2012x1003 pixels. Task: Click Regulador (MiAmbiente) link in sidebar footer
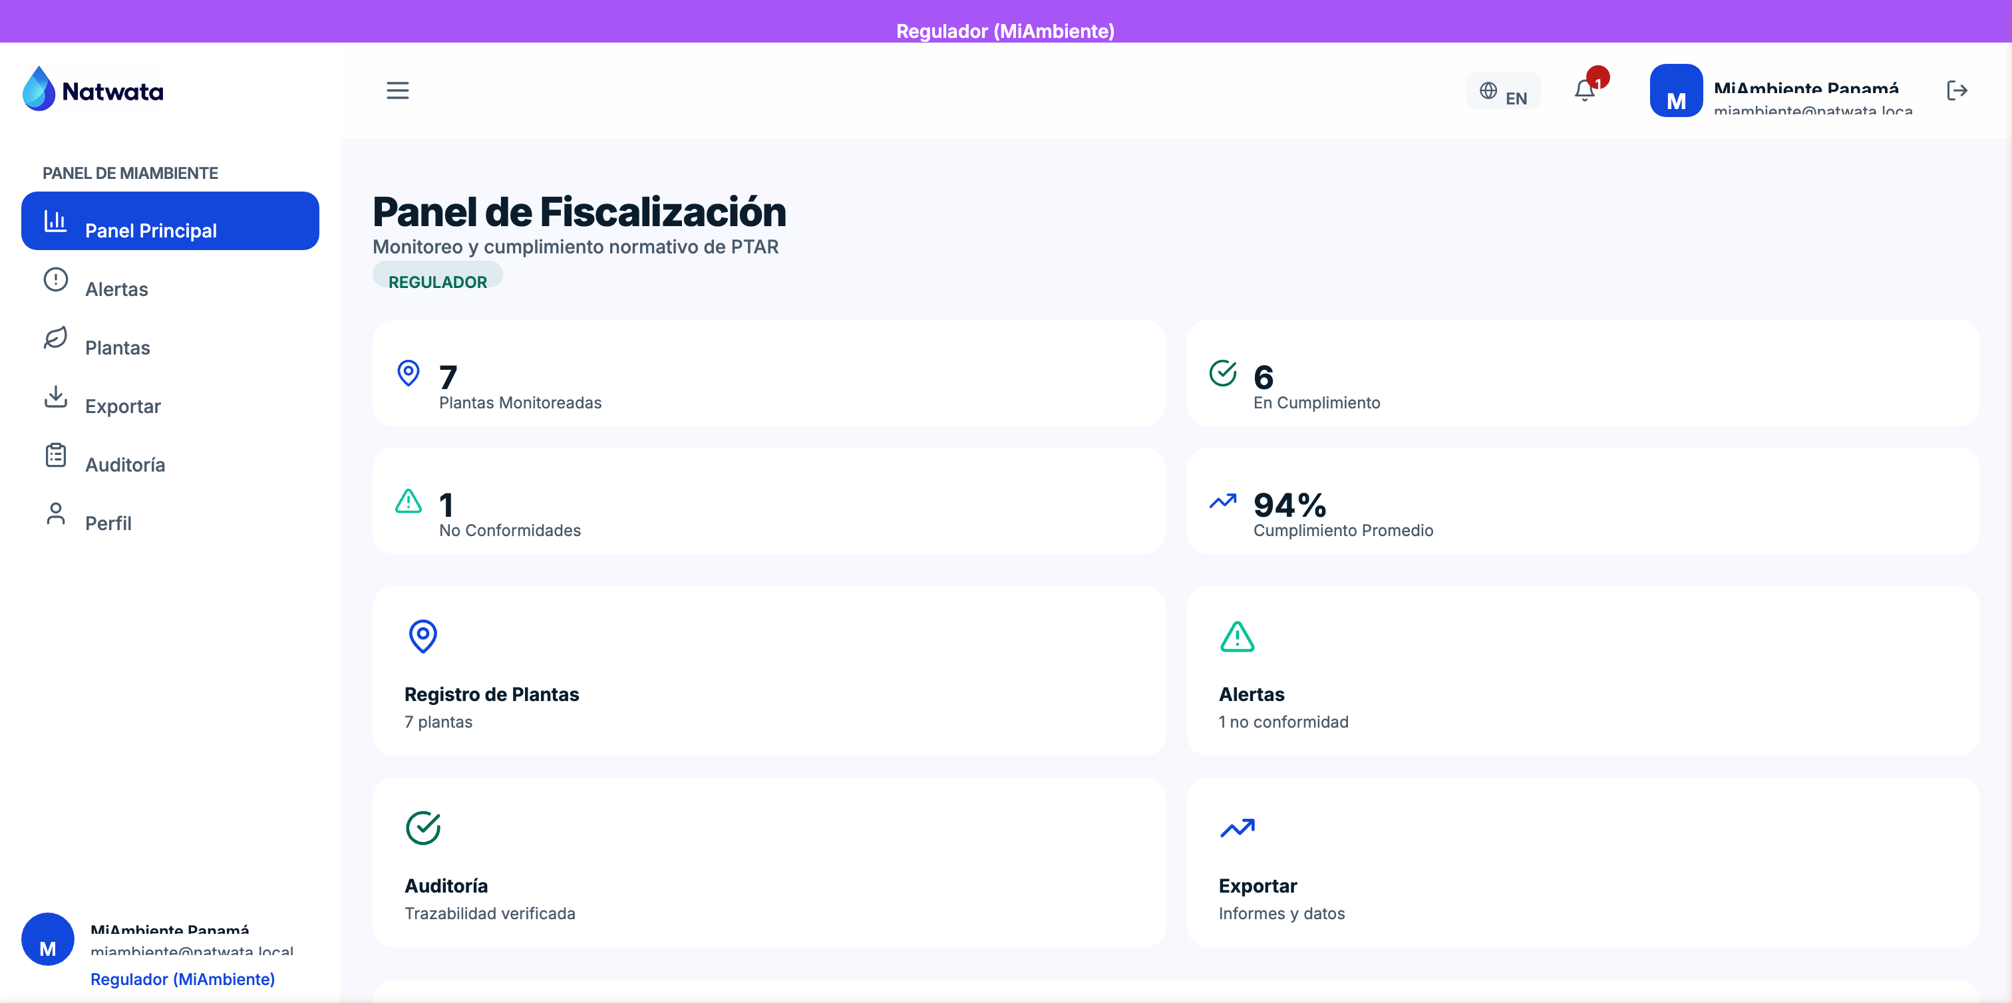(x=183, y=979)
